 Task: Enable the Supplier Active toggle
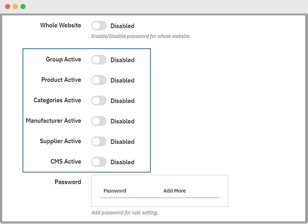(98, 141)
